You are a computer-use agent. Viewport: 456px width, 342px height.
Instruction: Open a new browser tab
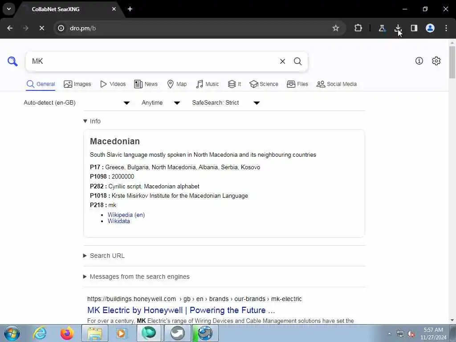pos(130,9)
